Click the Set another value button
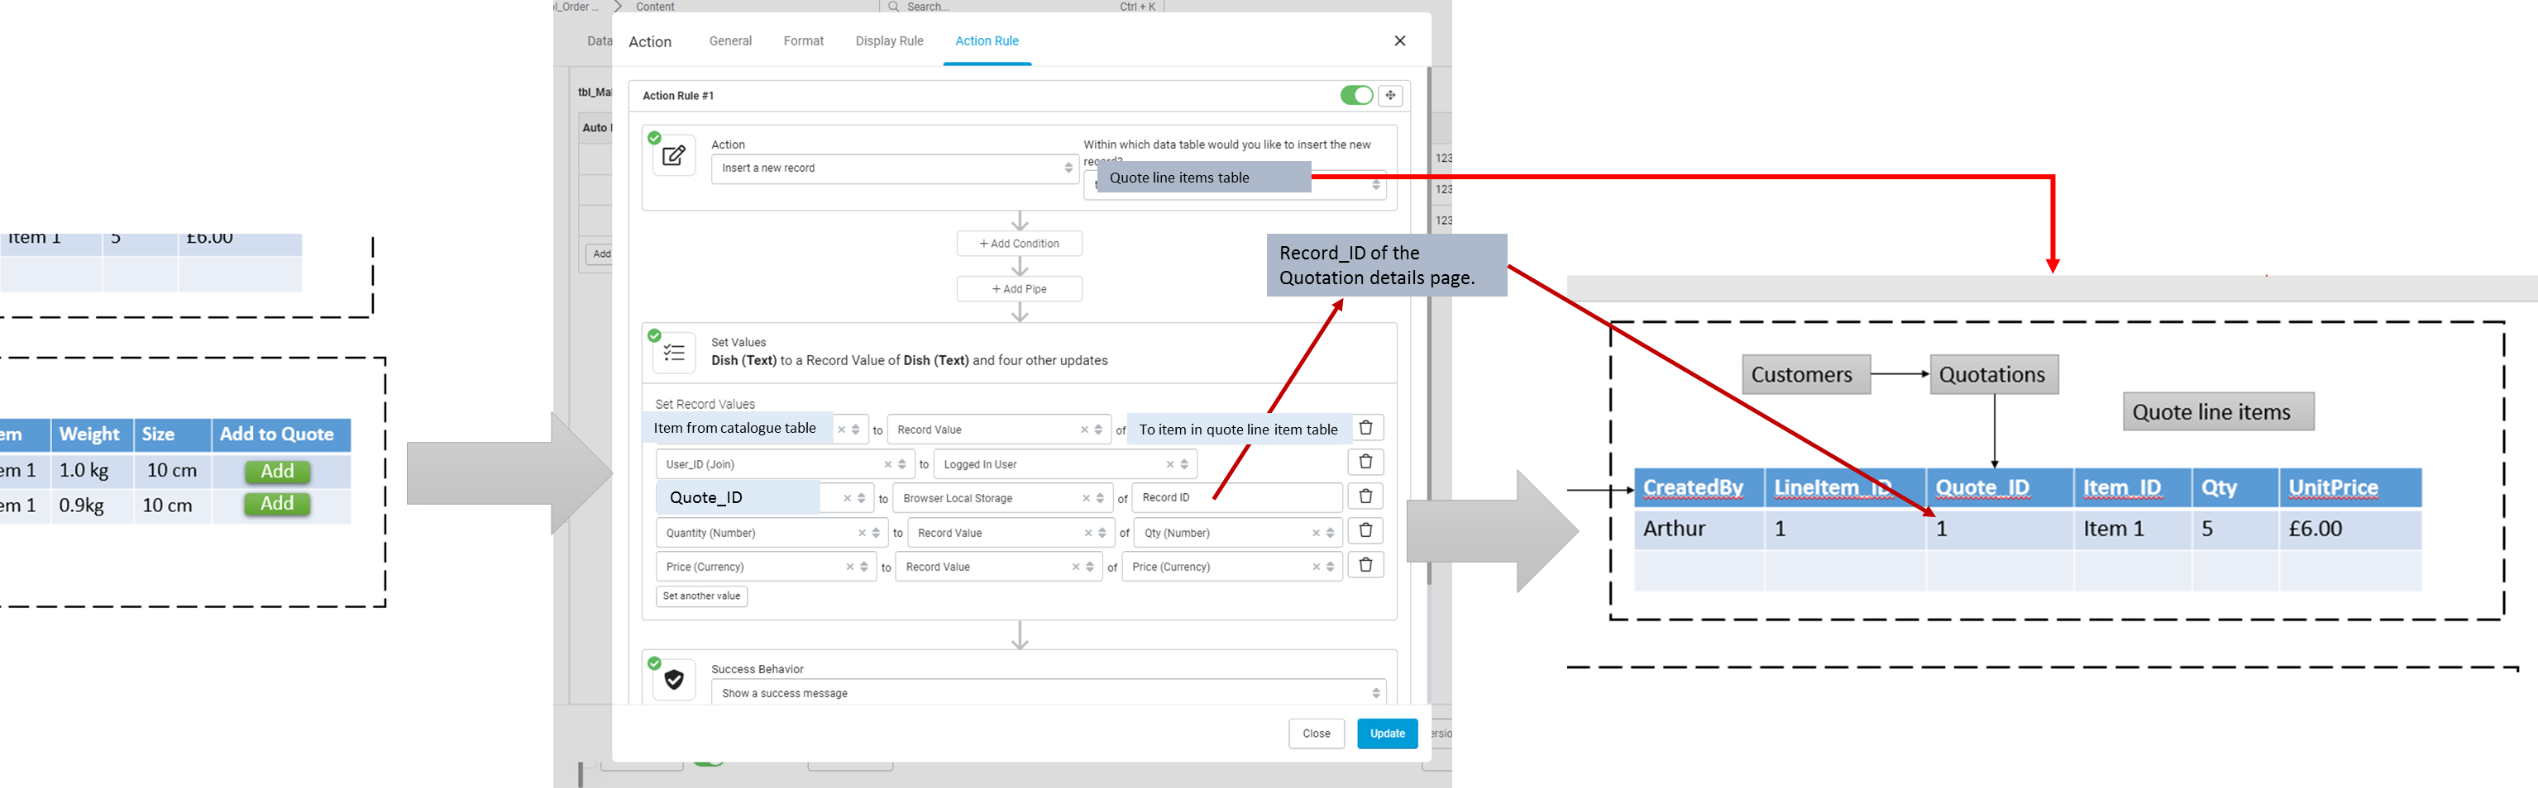The height and width of the screenshot is (788, 2538). [701, 596]
